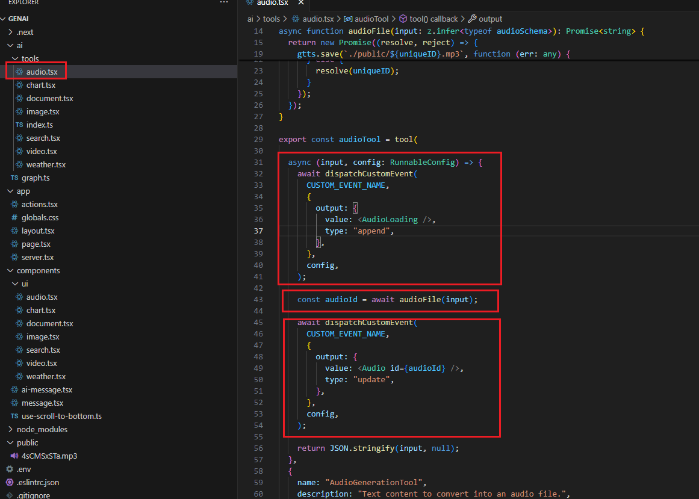Open search.tsx under components ui
Screen dimensions: 699x499
click(43, 350)
